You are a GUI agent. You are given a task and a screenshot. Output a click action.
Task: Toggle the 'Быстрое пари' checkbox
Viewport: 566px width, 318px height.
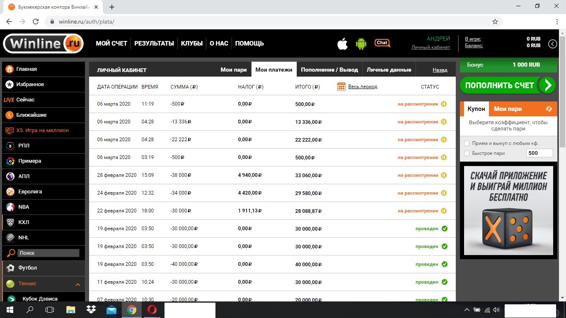click(467, 153)
